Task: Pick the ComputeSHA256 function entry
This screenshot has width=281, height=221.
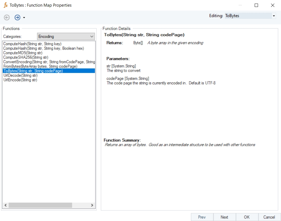Action: click(x=25, y=57)
